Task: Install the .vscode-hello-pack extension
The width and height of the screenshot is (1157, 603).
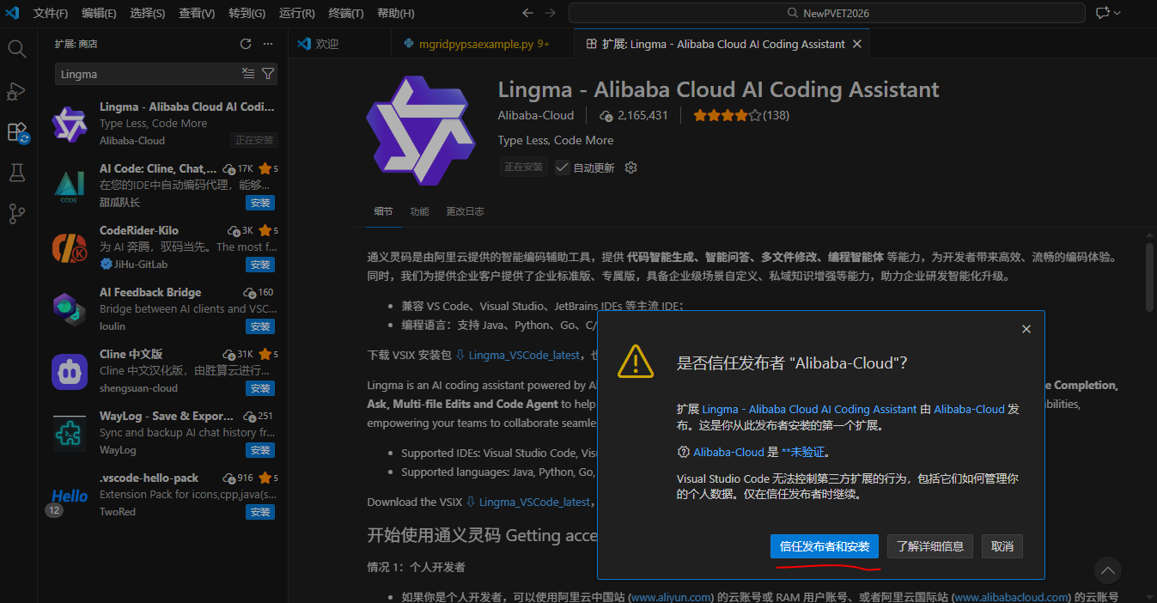Action: (260, 512)
